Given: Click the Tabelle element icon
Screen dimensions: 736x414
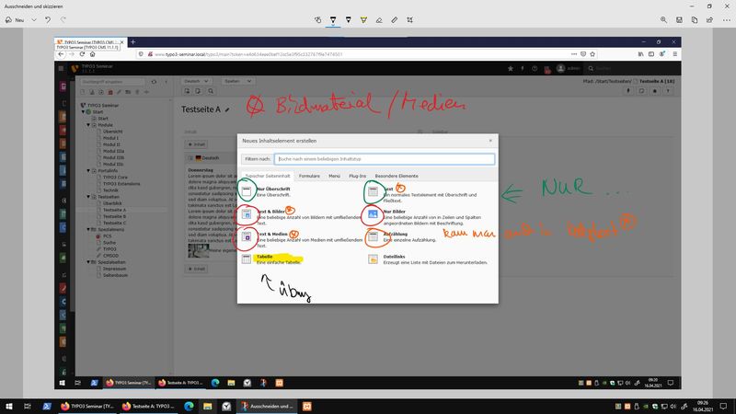Looking at the screenshot, I should pos(247,259).
